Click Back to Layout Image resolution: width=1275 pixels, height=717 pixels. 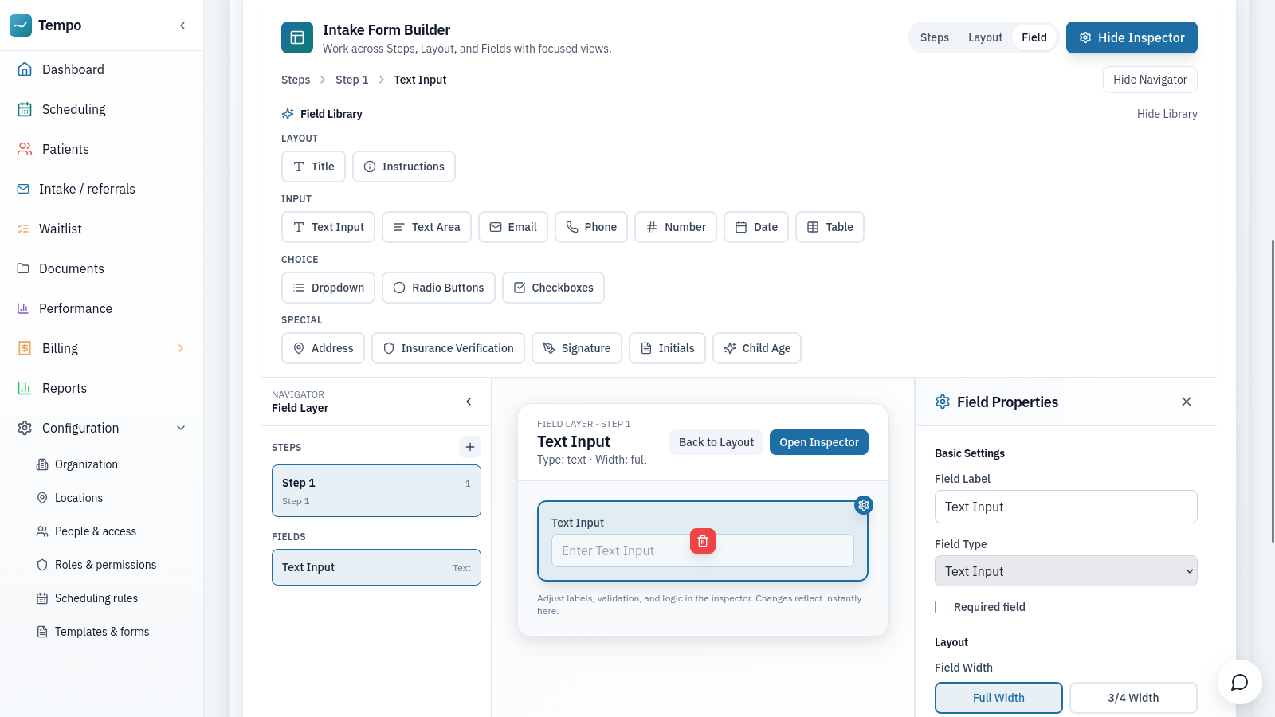[716, 442]
